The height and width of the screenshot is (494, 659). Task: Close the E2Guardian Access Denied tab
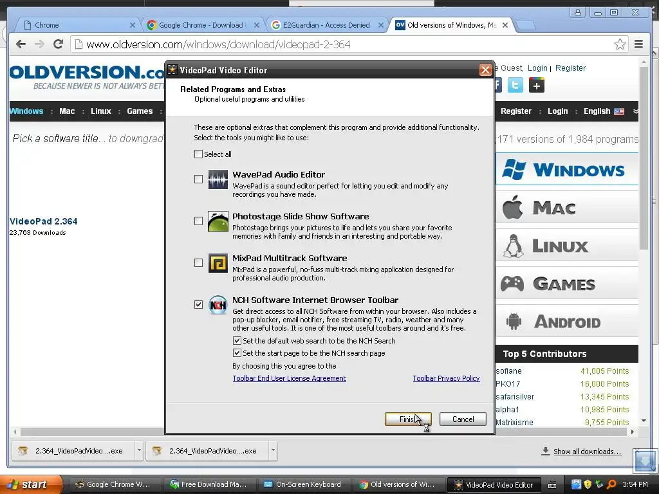[381, 25]
